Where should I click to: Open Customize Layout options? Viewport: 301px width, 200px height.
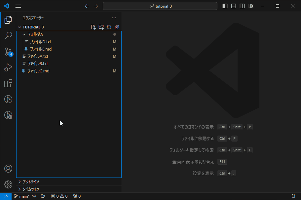click(x=251, y=6)
